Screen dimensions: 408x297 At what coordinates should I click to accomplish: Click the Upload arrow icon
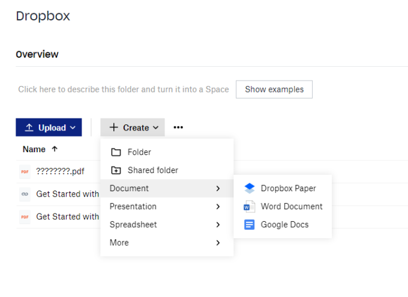[x=29, y=127]
